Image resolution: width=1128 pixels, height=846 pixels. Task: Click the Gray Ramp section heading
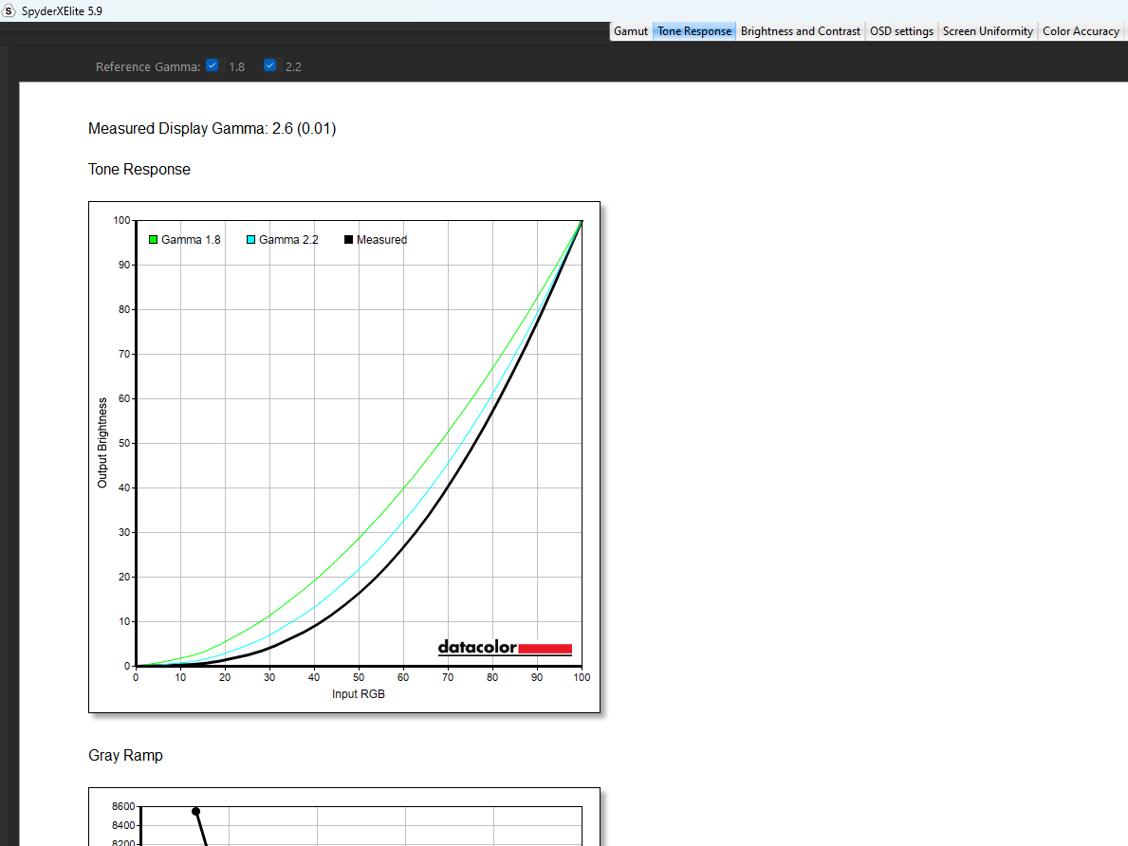click(125, 756)
